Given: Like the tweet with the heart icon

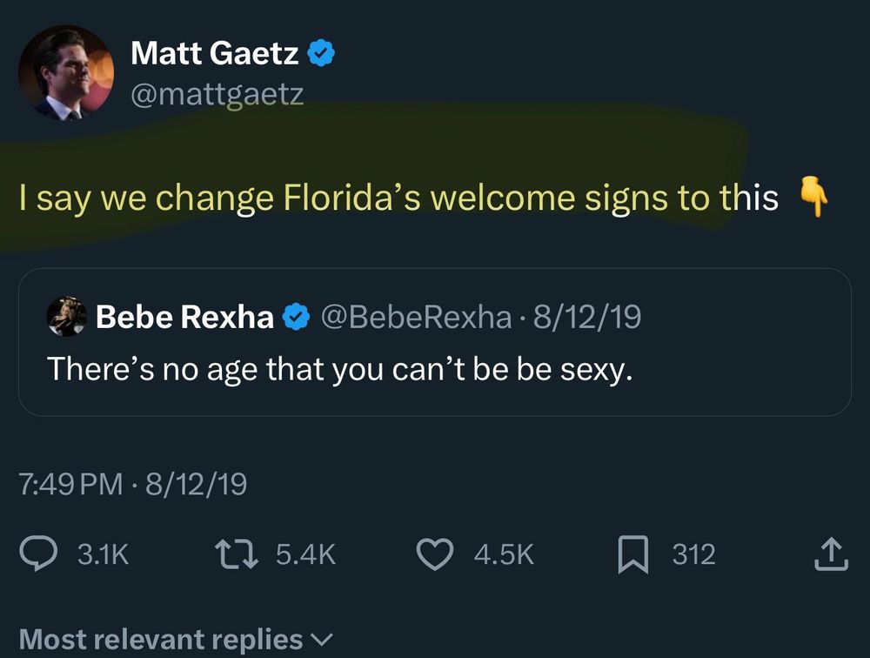Looking at the screenshot, I should 436,554.
